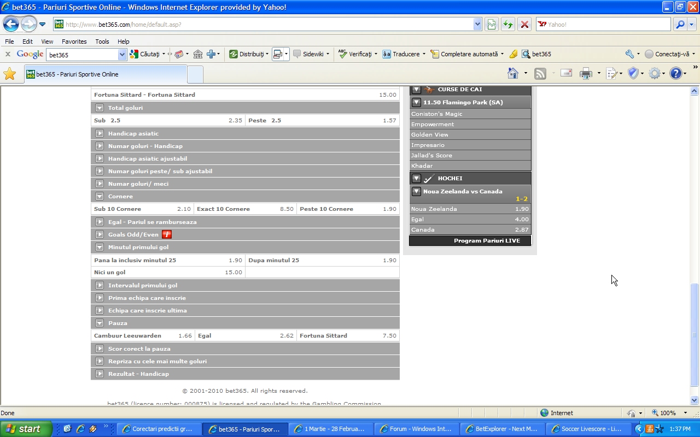The image size is (700, 437).
Task: Select the bet365 - Pariuri Sportive Online tab
Action: click(x=105, y=74)
